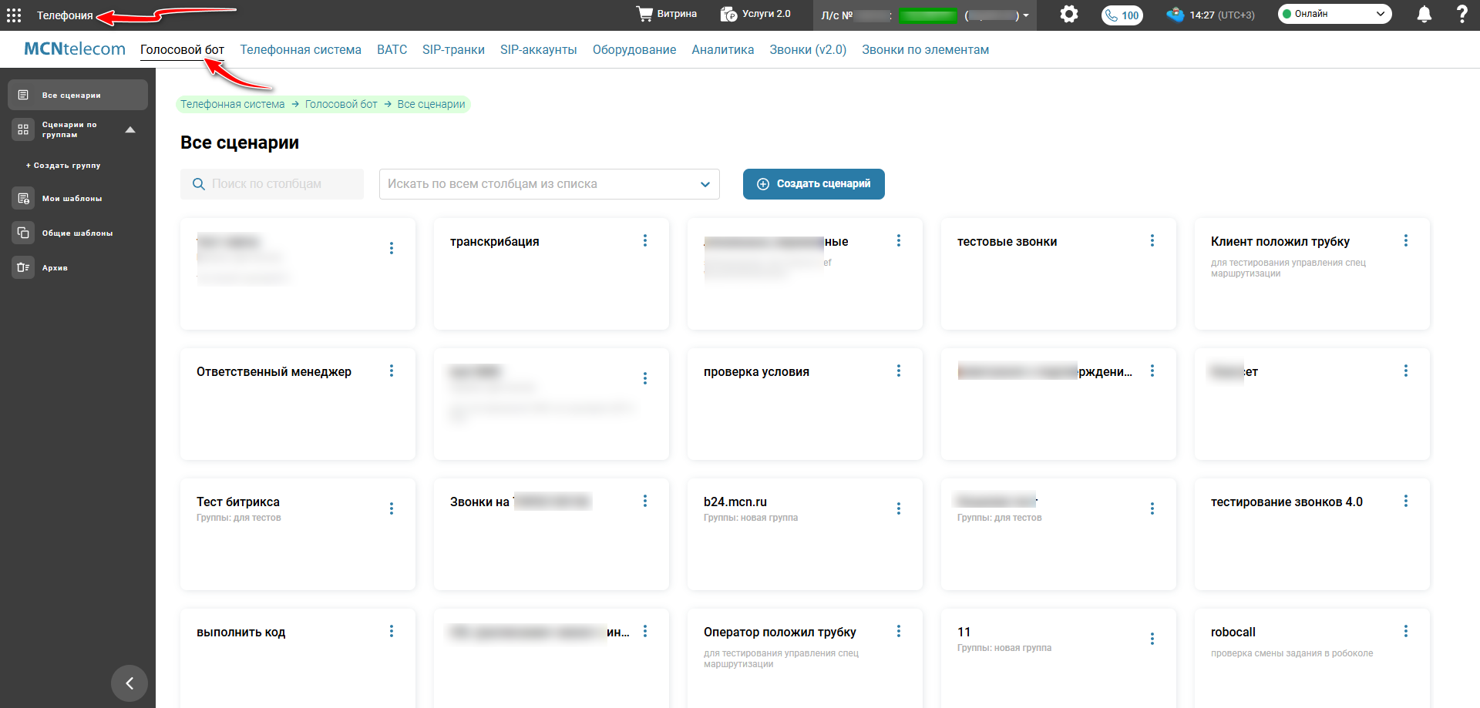Image resolution: width=1480 pixels, height=708 pixels.
Task: Open the Онлайн status dropdown
Action: coord(1334,14)
